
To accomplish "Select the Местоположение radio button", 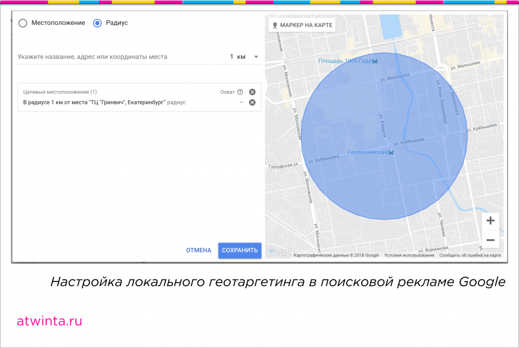I will pos(23,23).
